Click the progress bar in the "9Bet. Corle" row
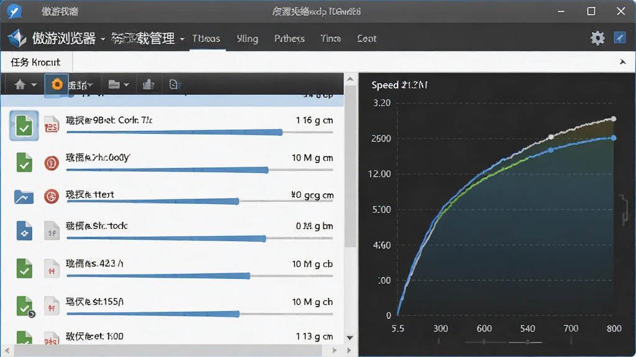This screenshot has height=357, width=636. click(199, 133)
